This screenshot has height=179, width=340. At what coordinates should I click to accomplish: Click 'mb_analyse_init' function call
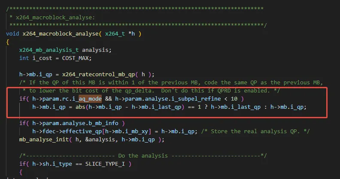point(44,140)
